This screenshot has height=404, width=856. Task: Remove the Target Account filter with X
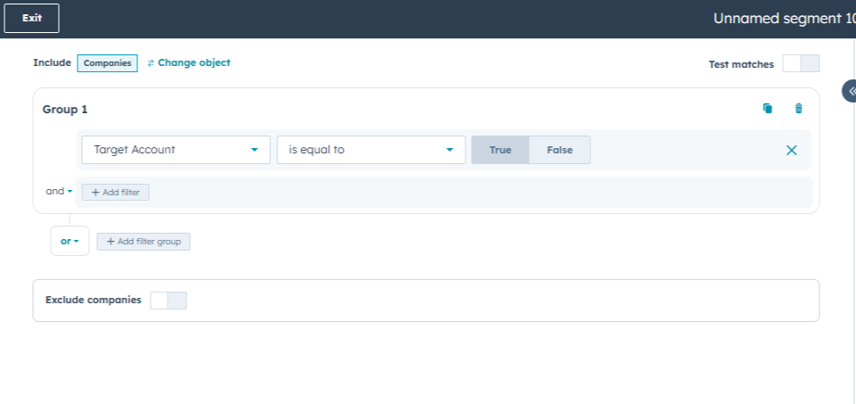pos(791,150)
